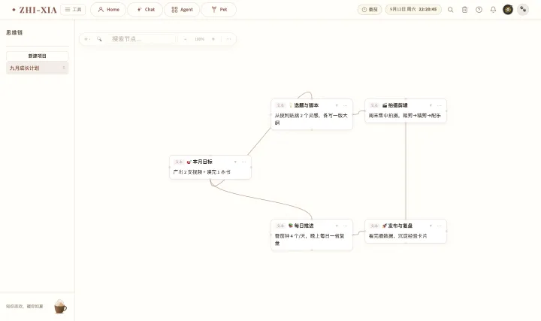Select the 发布与复盘 node title

(400, 226)
